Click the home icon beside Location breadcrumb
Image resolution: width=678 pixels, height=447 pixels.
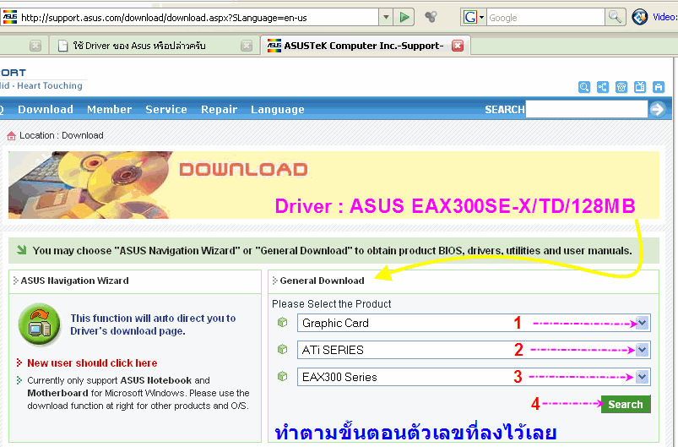(11, 135)
